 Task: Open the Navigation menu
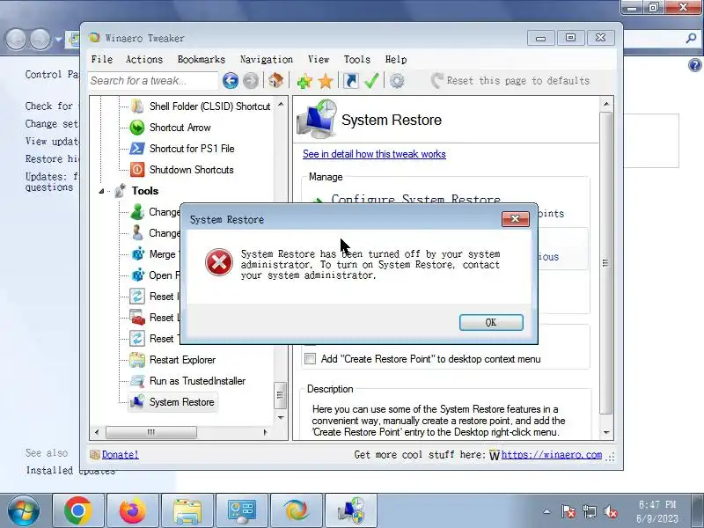[x=267, y=59]
